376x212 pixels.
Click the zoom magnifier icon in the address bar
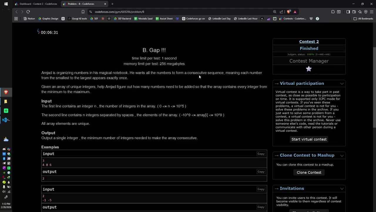275,12
